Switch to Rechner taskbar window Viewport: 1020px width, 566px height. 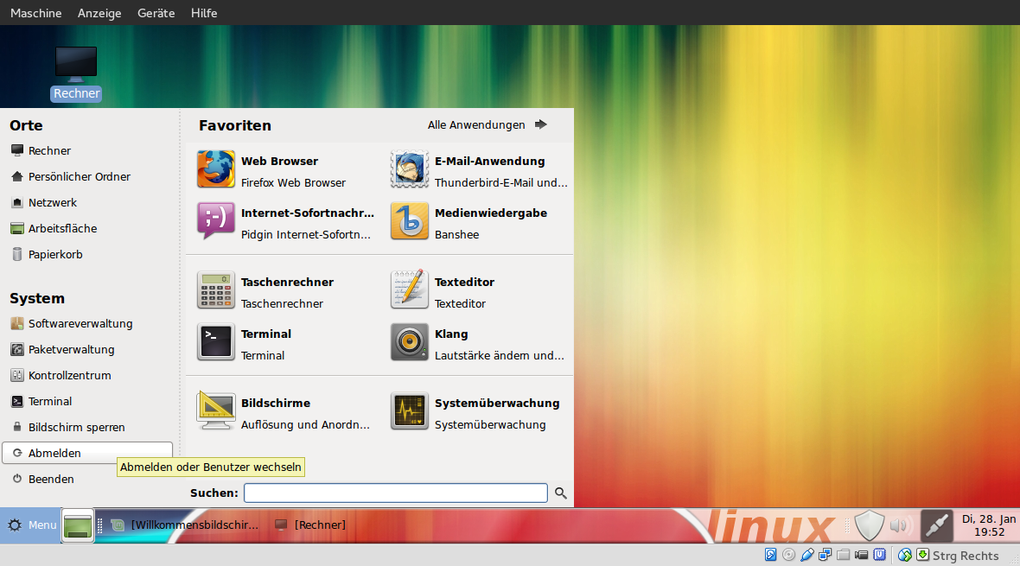point(311,525)
